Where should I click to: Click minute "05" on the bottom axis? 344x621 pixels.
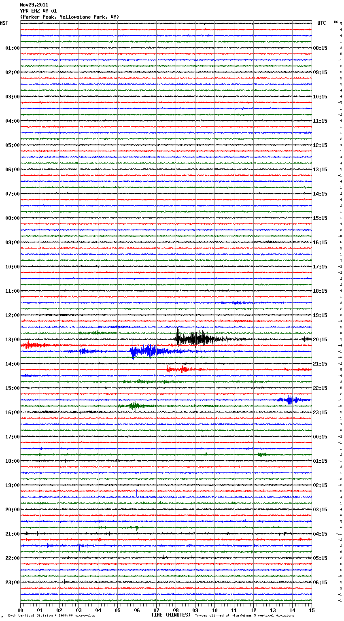[117, 610]
